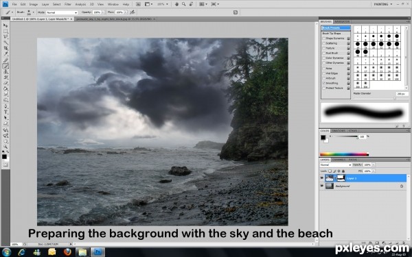Toggle lock icon beside Scattering
The width and height of the screenshot is (412, 257).
click(x=348, y=43)
